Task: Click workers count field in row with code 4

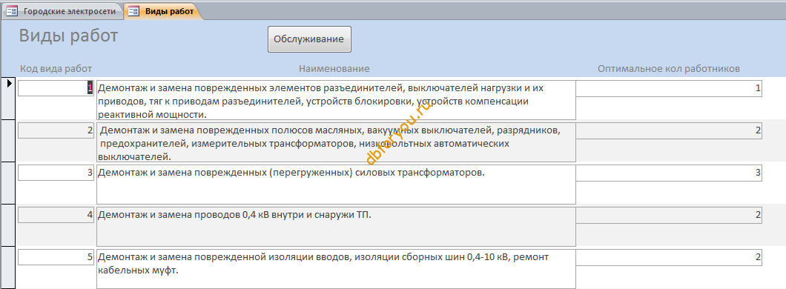Action: (x=669, y=216)
